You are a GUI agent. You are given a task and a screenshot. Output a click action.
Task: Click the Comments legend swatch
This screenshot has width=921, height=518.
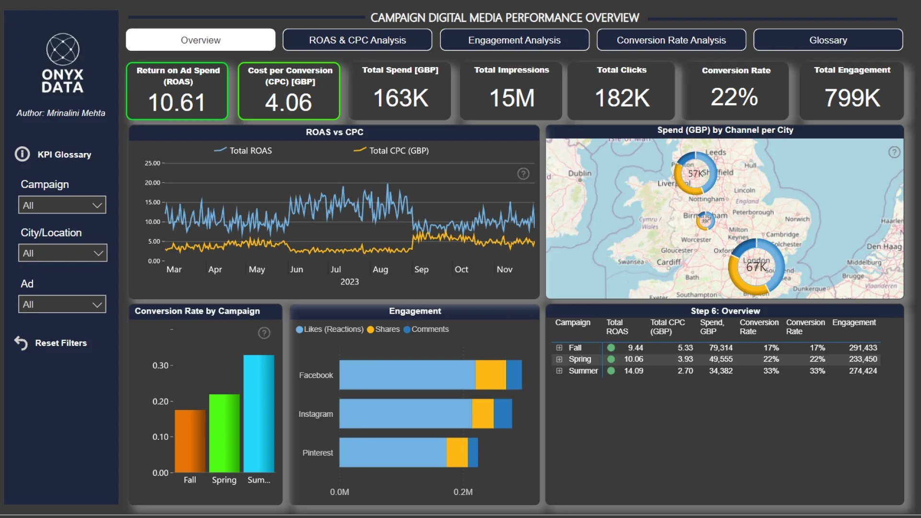(x=407, y=330)
